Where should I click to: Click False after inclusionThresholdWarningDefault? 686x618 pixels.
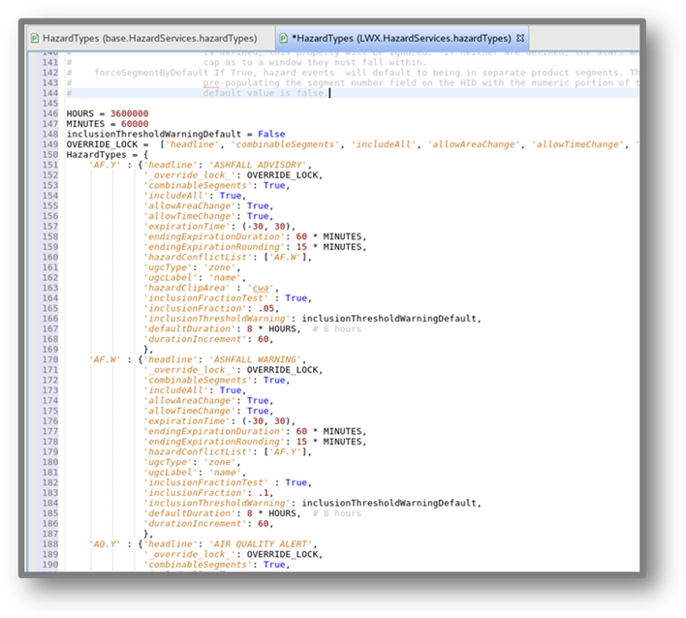(x=271, y=135)
